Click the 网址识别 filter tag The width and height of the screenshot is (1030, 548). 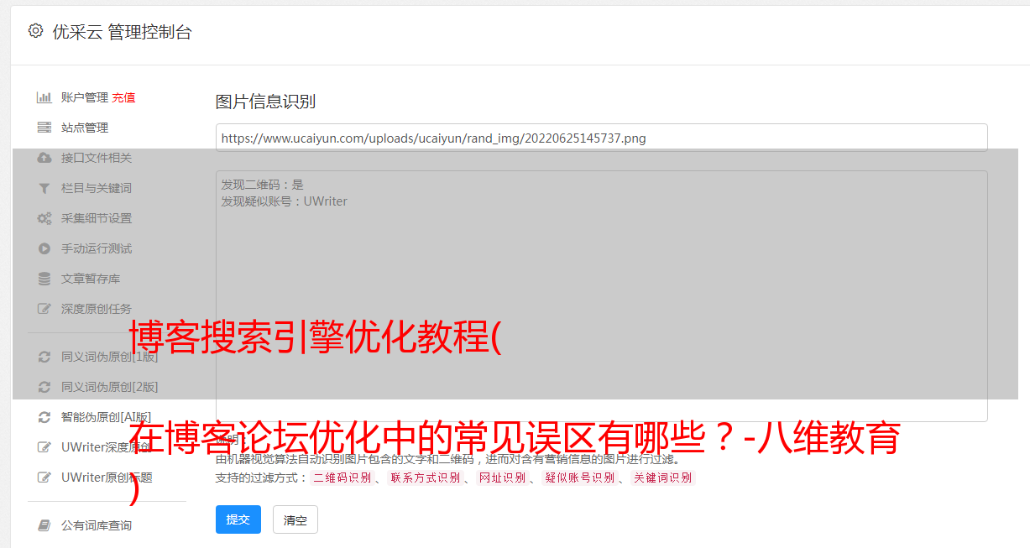click(x=502, y=478)
